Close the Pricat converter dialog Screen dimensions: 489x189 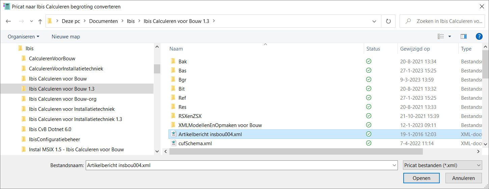[481, 6]
